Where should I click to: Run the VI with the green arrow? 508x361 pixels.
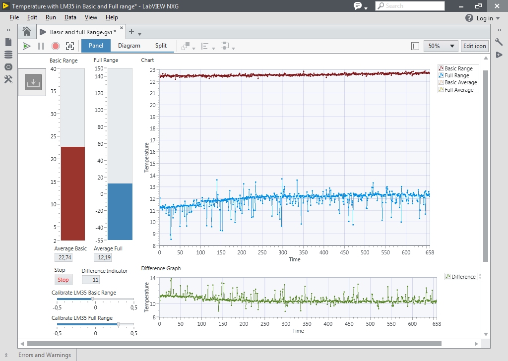[26, 46]
